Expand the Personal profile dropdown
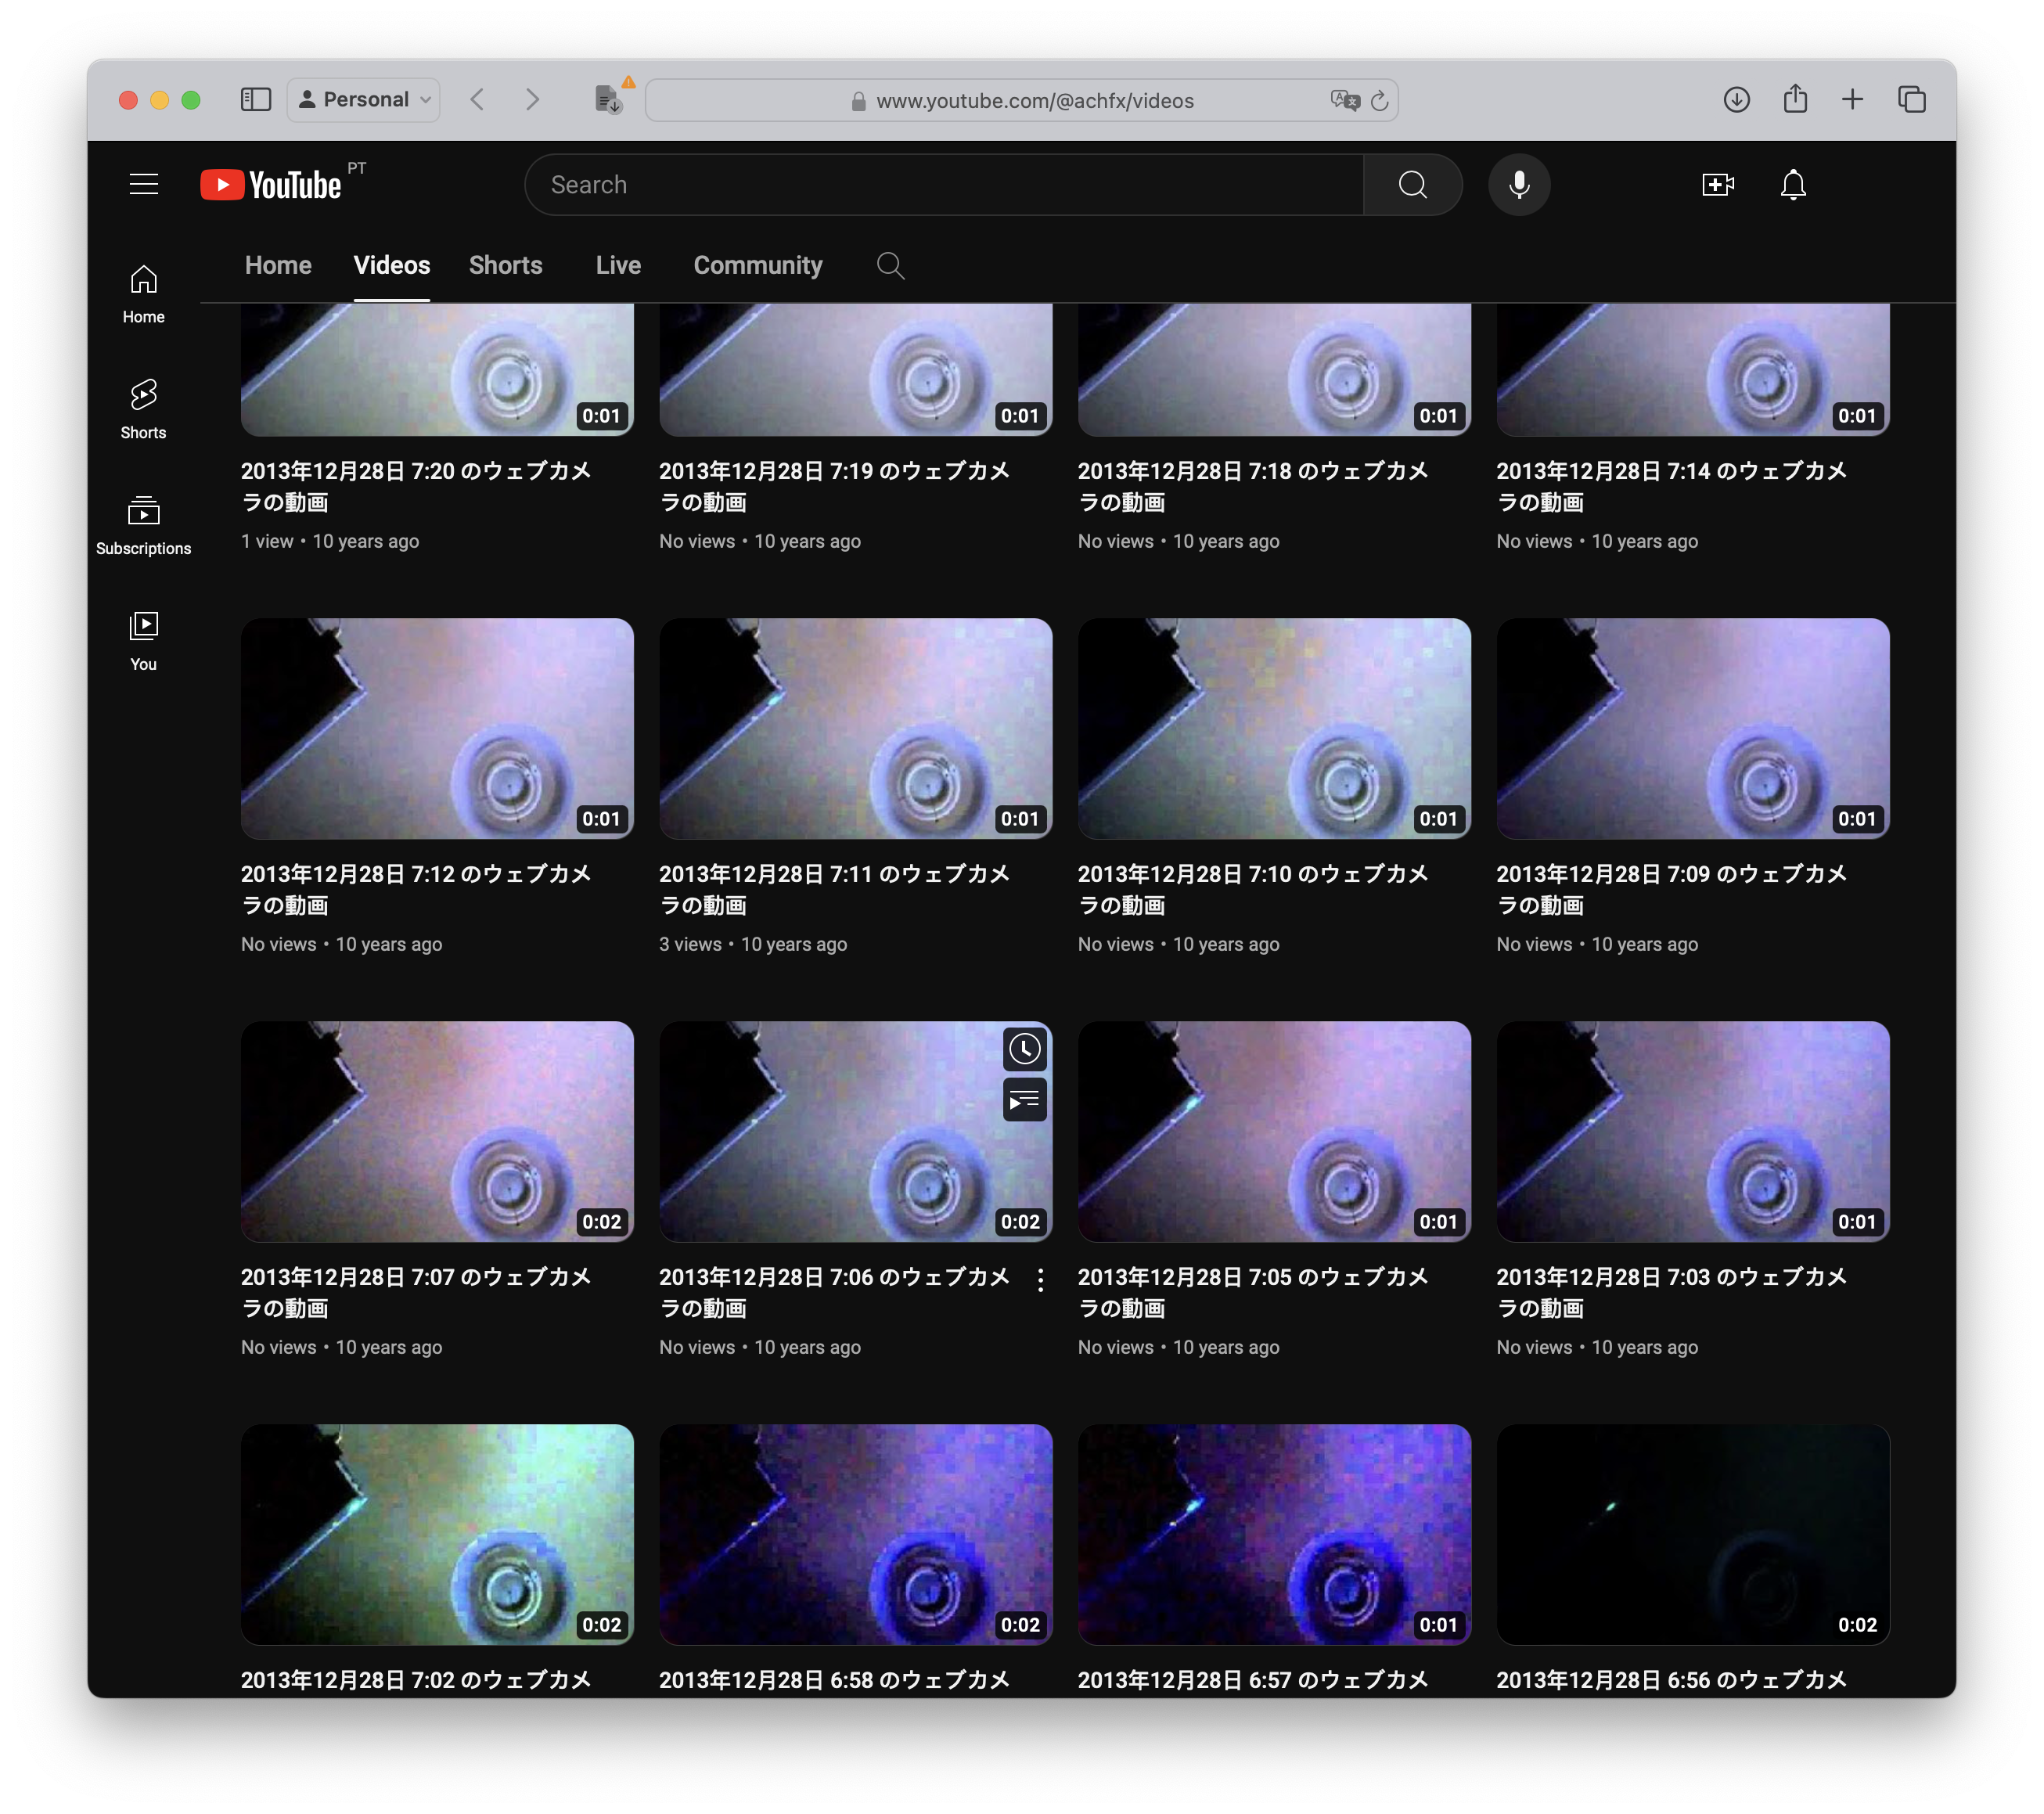Image resolution: width=2044 pixels, height=1814 pixels. (364, 99)
